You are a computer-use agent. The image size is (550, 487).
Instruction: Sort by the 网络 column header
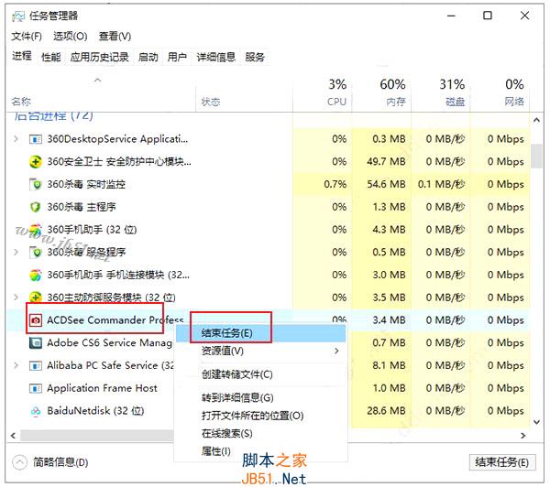pyautogui.click(x=500, y=92)
